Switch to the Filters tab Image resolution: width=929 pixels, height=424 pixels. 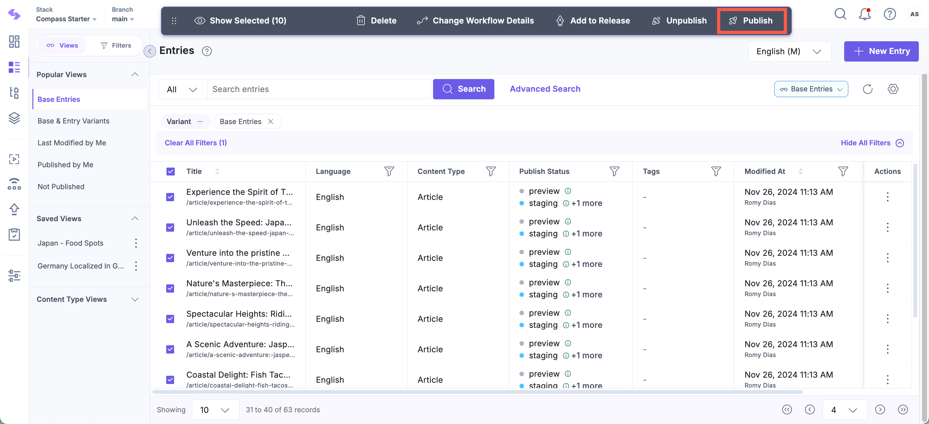point(116,45)
